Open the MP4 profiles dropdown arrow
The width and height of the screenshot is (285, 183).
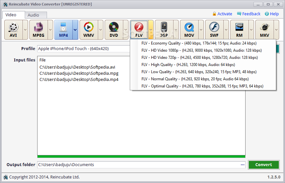tap(75, 30)
